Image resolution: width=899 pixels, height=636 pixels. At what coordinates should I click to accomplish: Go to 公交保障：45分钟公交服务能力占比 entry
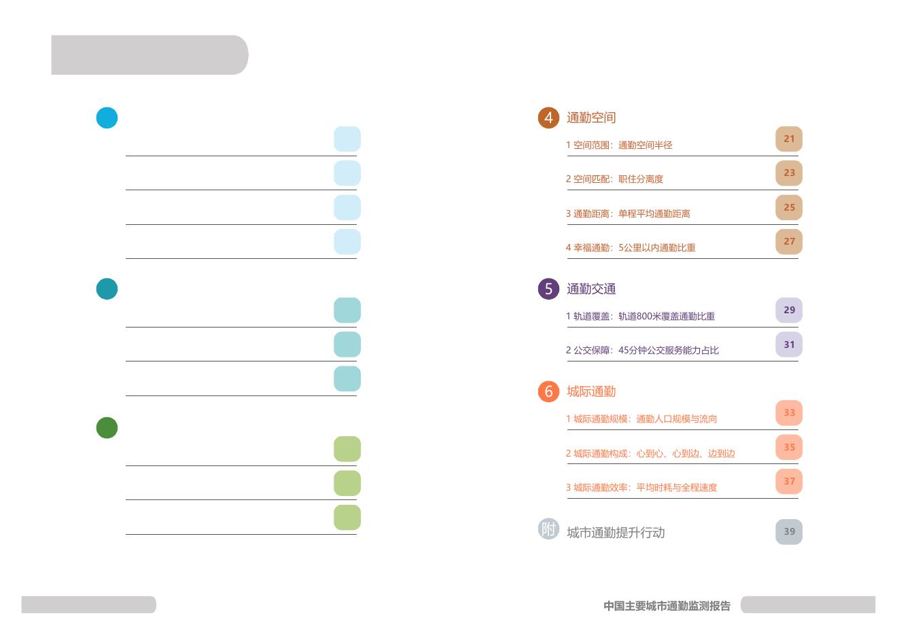(642, 351)
